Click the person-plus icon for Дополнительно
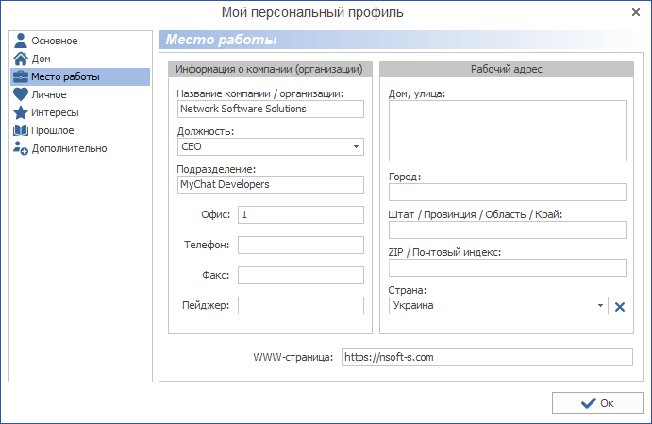The image size is (652, 424). 20,148
